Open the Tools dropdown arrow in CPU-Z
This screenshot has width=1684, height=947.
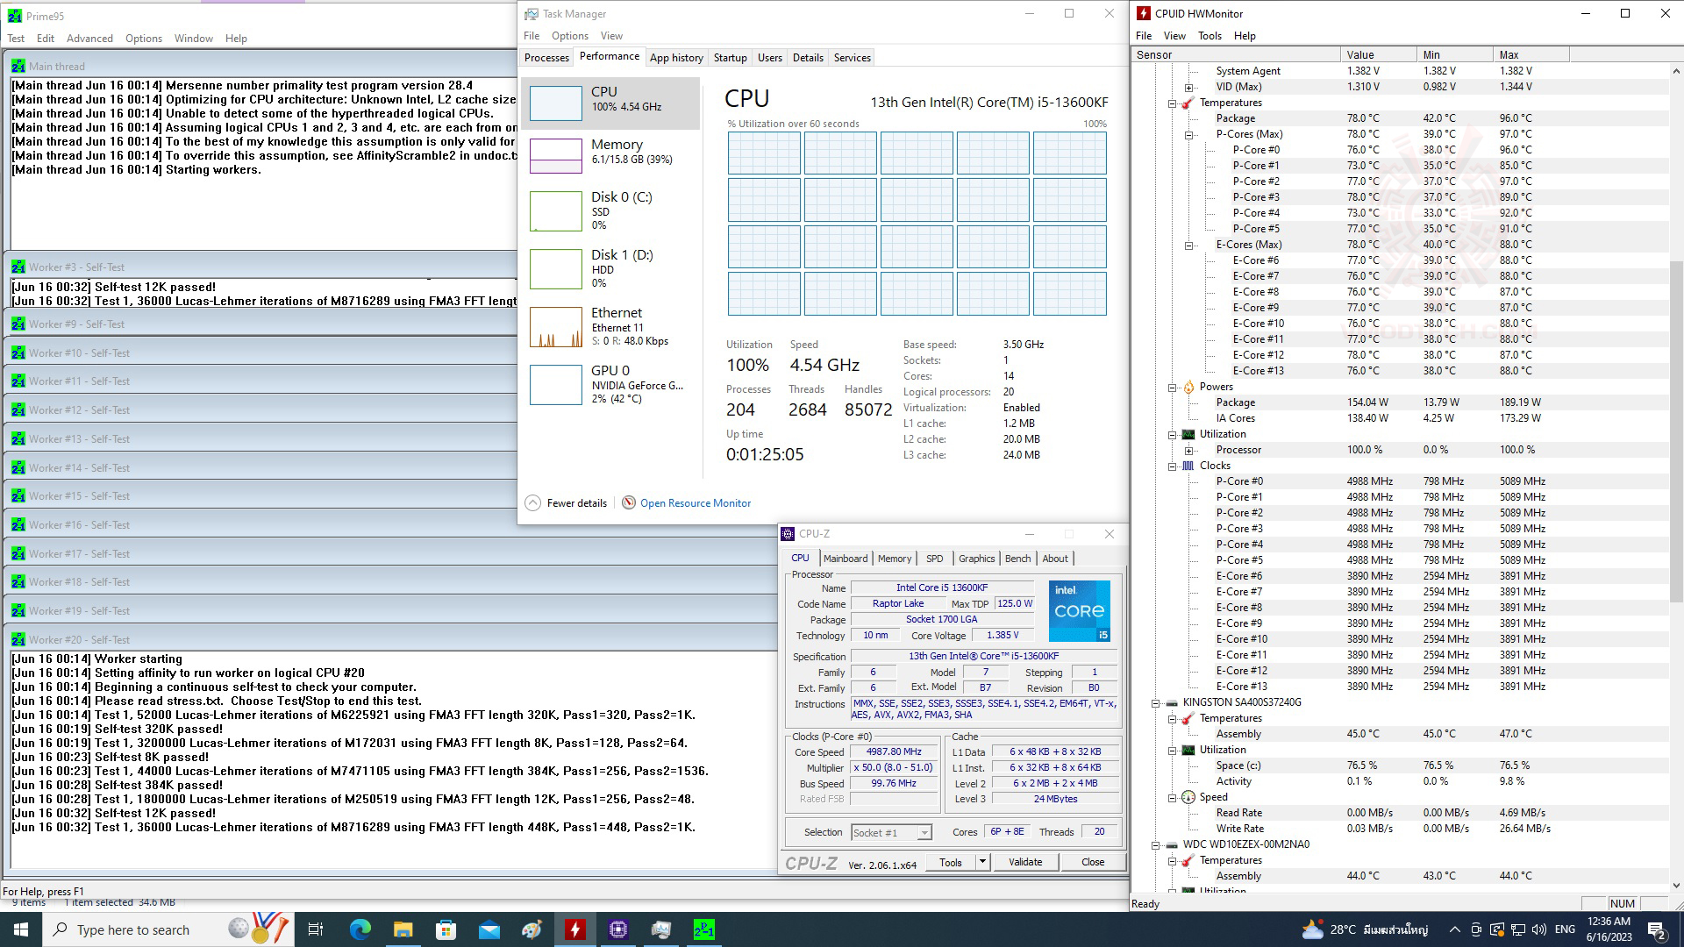(982, 862)
